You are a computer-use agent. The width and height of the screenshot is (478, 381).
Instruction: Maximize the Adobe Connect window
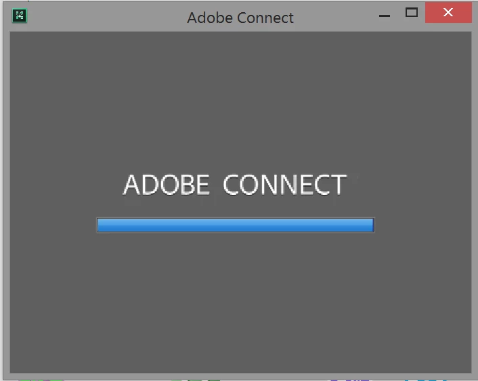click(x=411, y=13)
